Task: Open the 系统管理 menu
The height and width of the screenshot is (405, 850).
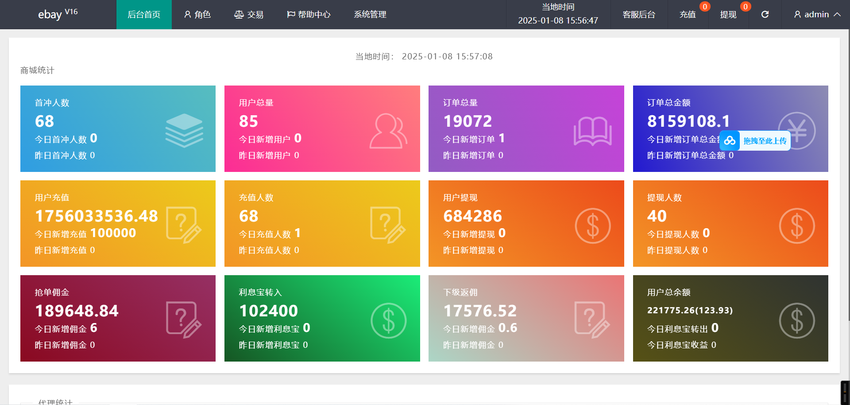Action: [370, 14]
